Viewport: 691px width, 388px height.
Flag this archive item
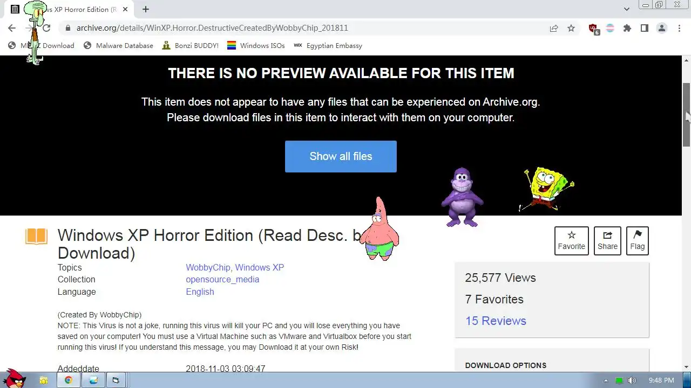637,241
